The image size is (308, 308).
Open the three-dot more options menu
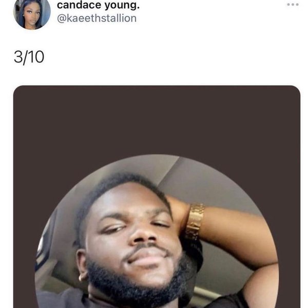(293, 5)
